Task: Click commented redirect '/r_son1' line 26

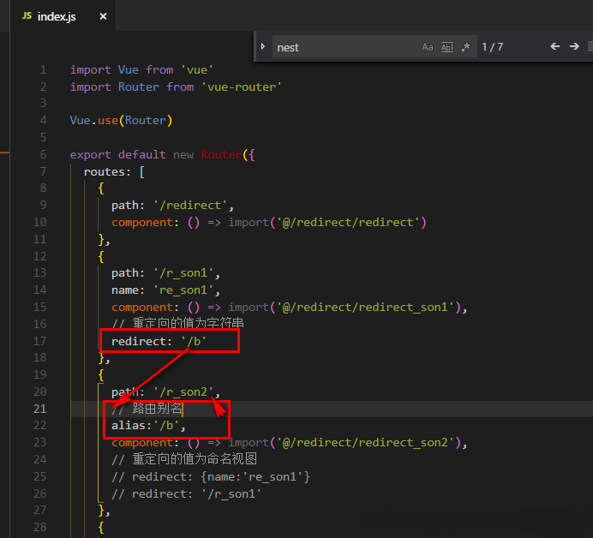Action: coord(187,493)
